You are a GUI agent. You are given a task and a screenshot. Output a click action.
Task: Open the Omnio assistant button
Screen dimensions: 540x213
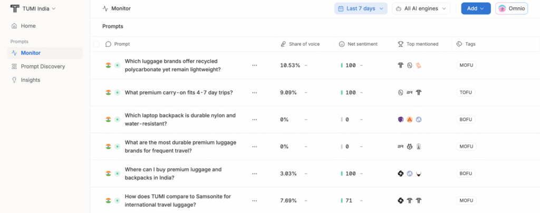coord(512,8)
